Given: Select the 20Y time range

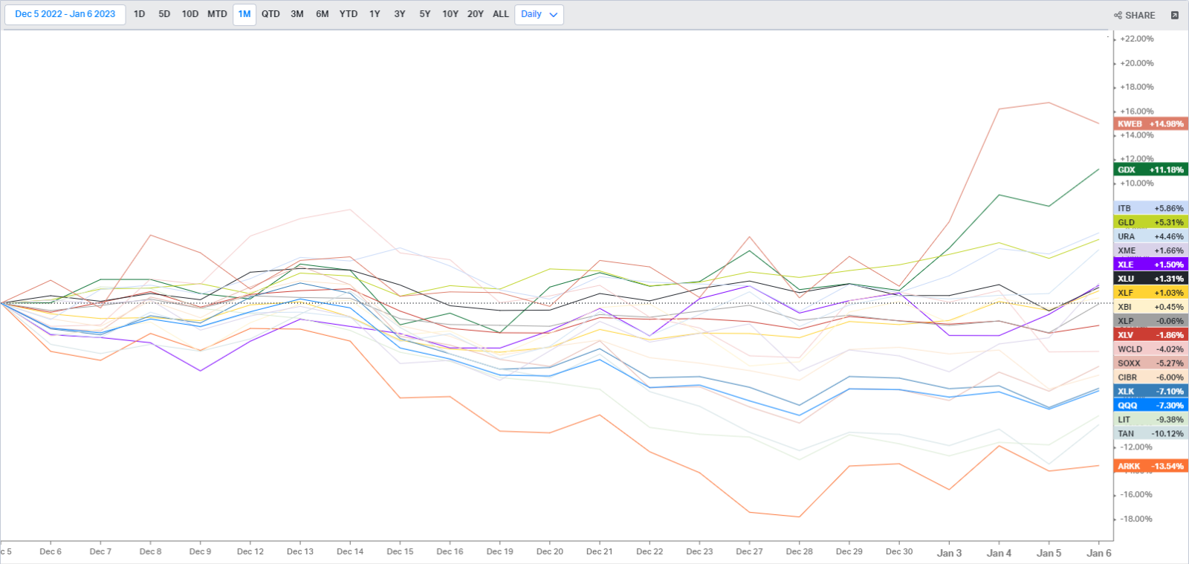Looking at the screenshot, I should [x=476, y=14].
